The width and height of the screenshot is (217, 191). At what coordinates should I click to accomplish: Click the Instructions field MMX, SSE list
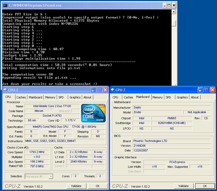pos(65,141)
